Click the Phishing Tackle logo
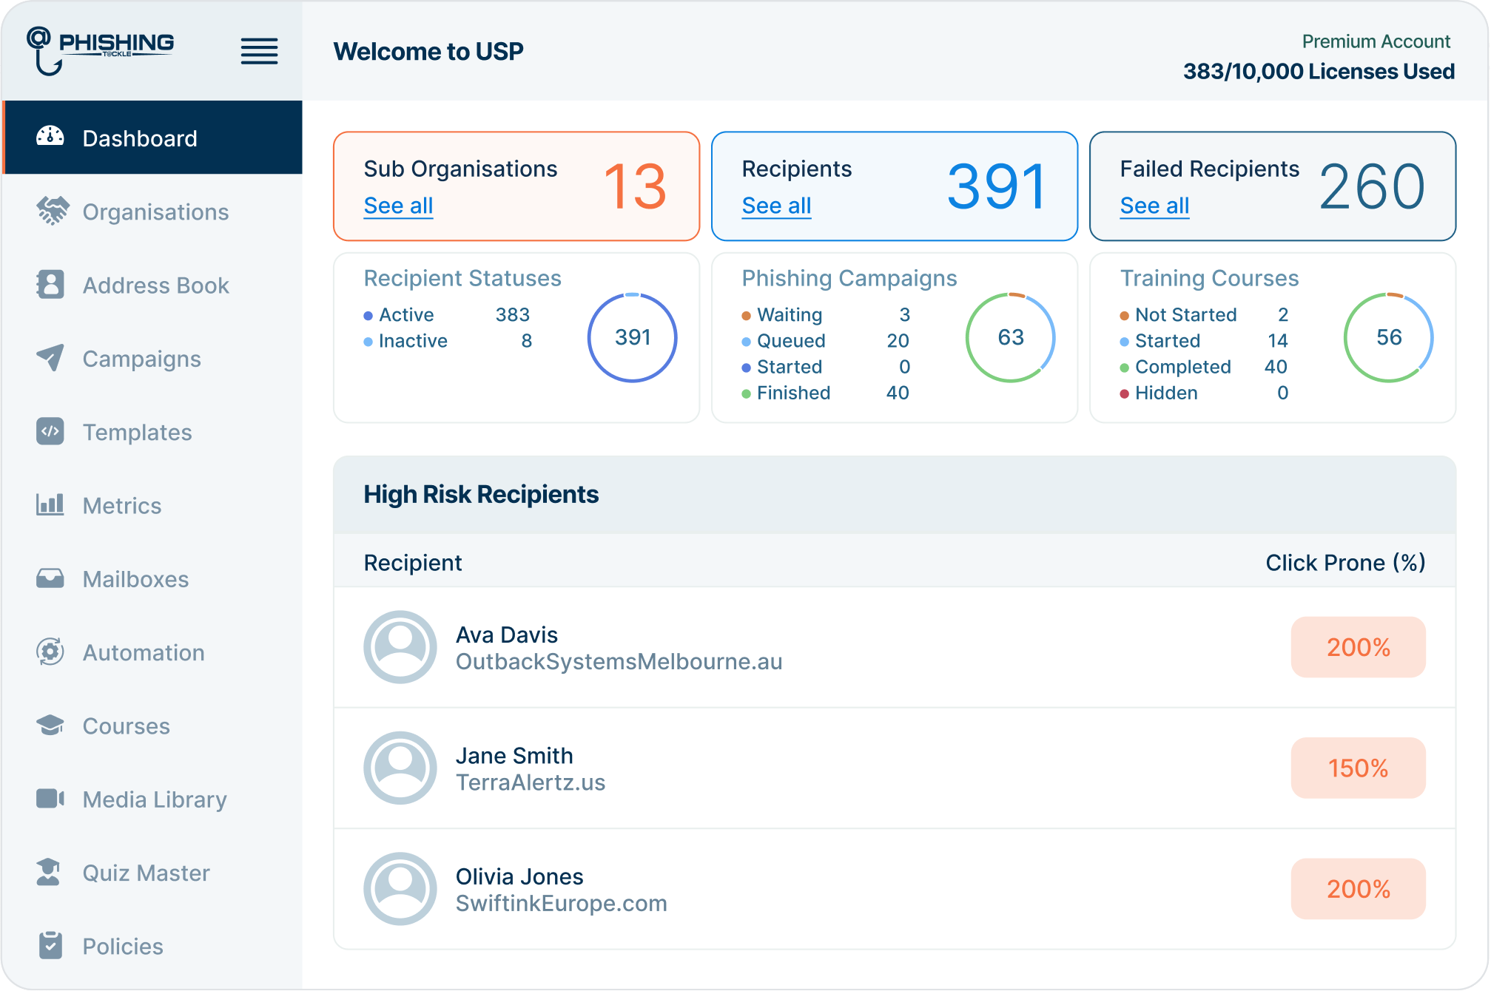1491x991 pixels. [x=101, y=50]
